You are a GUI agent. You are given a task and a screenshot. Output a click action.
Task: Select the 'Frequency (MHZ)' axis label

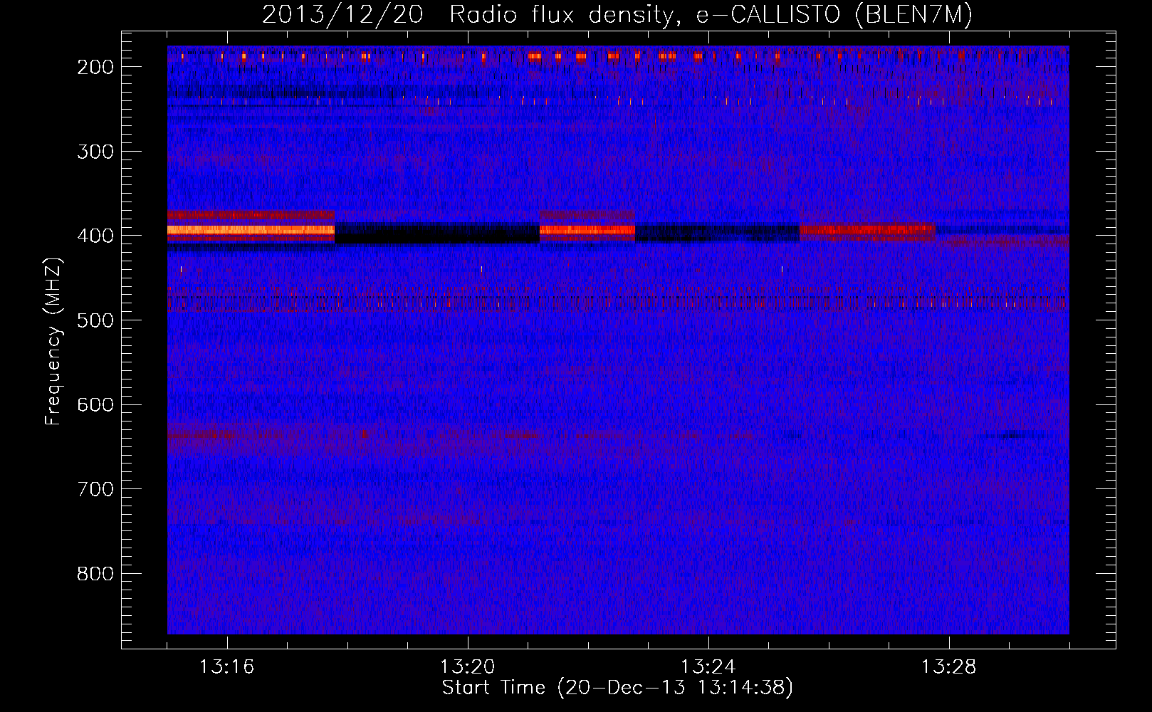tap(53, 341)
